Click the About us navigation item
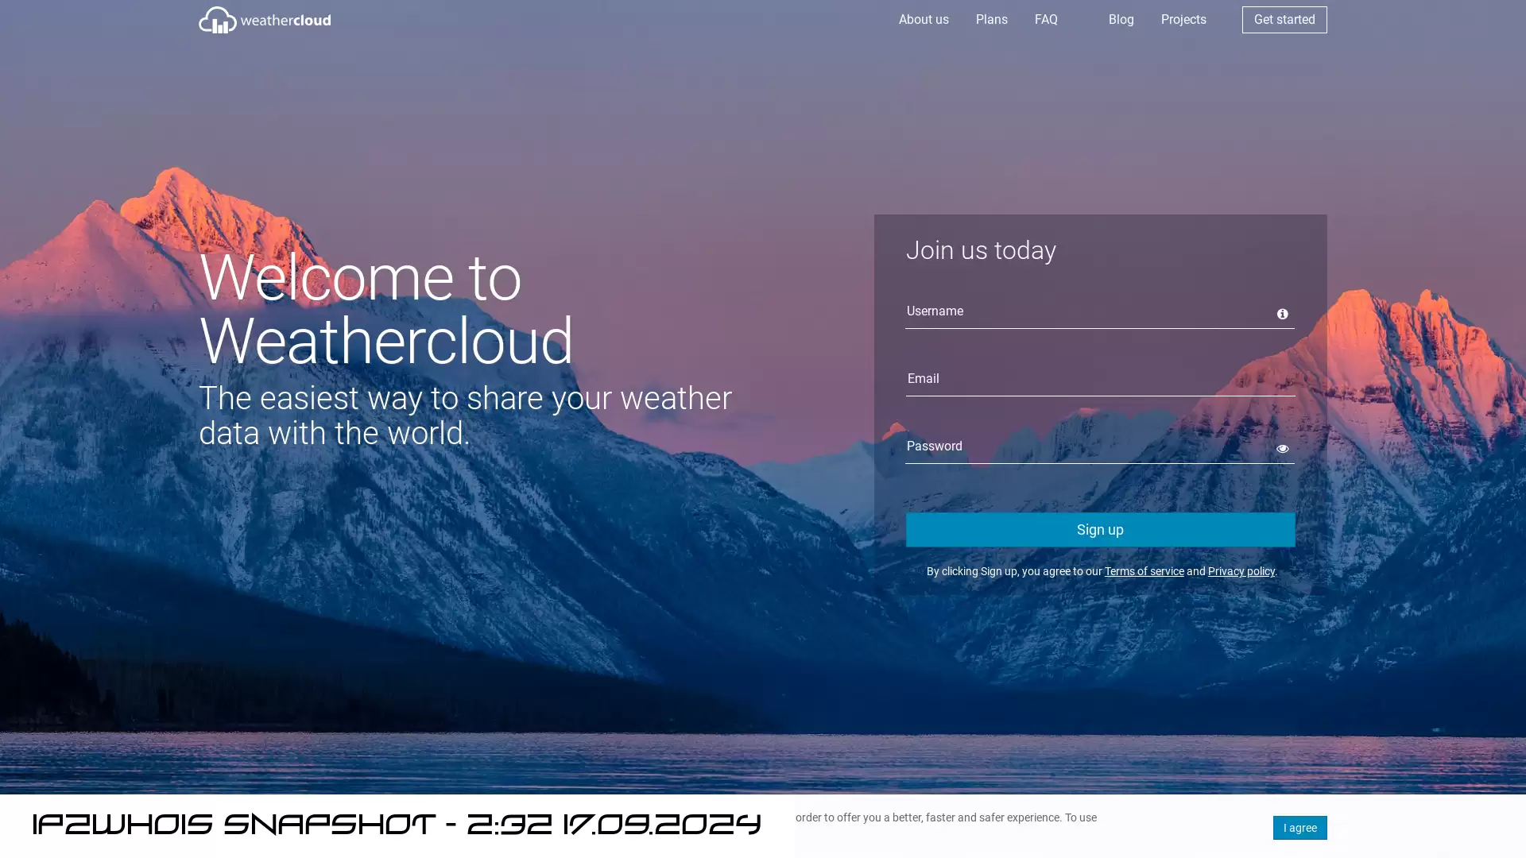 click(x=924, y=19)
